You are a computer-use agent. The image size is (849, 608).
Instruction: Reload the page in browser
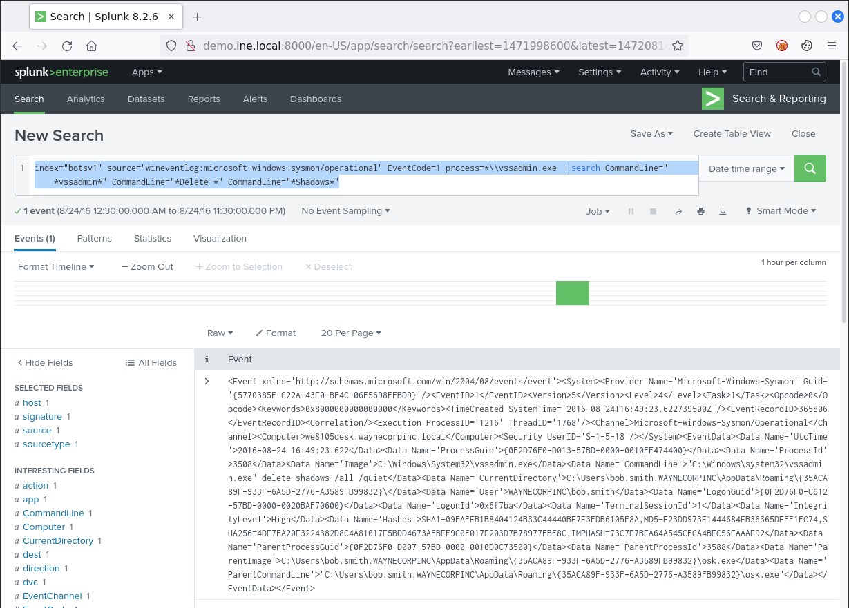67,46
